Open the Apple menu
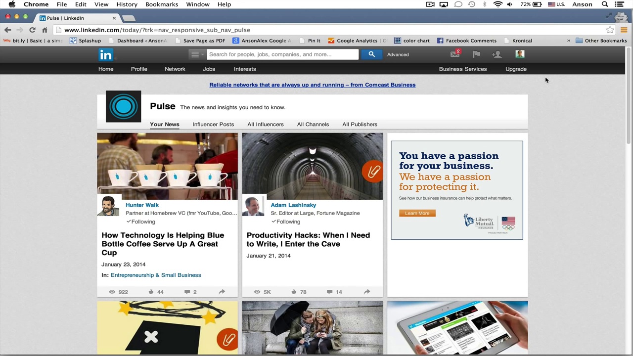 point(12,4)
